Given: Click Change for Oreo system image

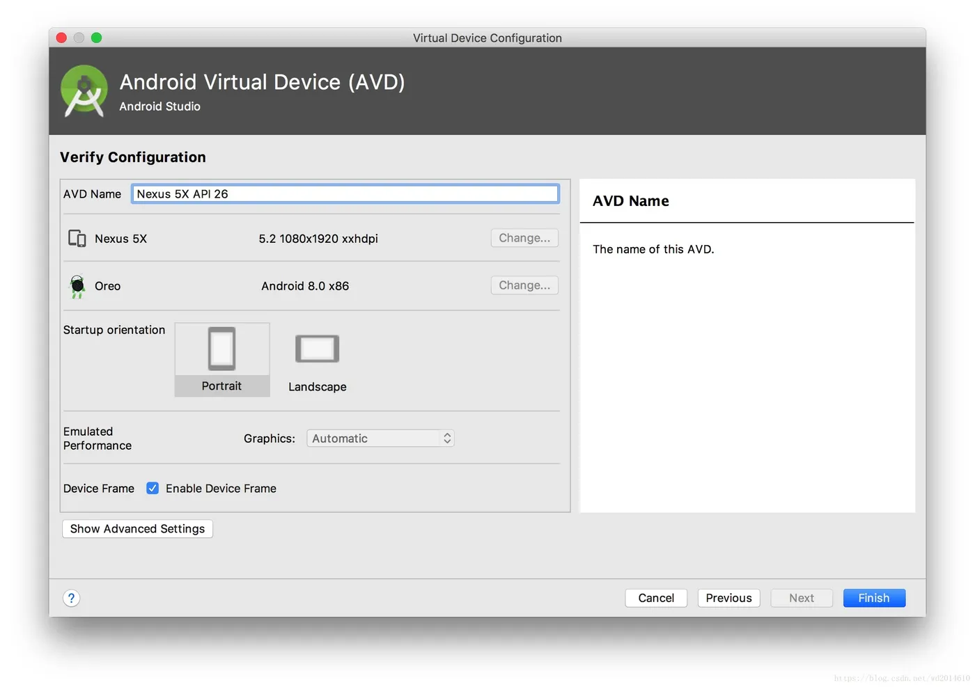Looking at the screenshot, I should (x=524, y=285).
